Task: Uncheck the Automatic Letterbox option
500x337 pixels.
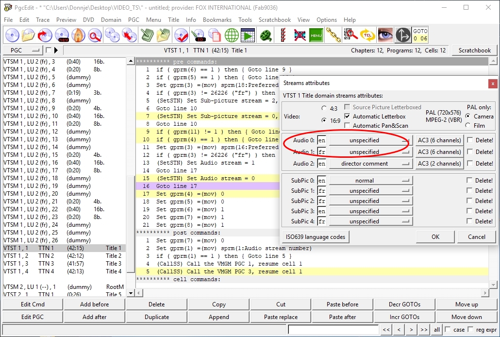Action: (x=347, y=117)
